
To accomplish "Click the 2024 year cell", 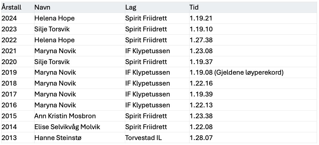I will coord(18,18).
